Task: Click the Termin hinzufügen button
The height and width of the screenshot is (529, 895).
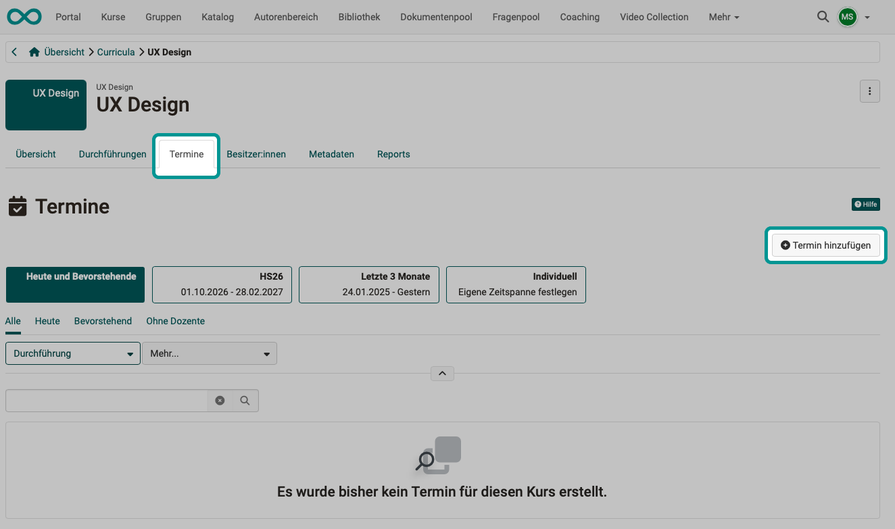Action: point(825,245)
